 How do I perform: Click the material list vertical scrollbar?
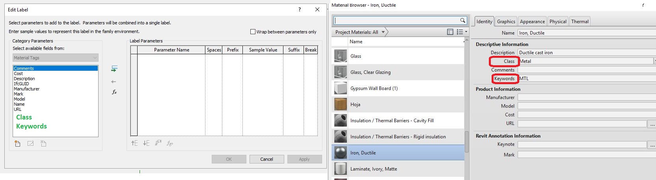tap(467, 141)
